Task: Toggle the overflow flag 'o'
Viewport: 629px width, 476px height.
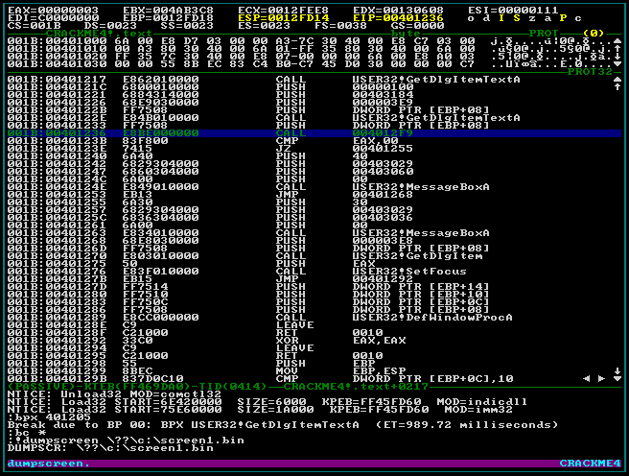Action: pos(472,18)
